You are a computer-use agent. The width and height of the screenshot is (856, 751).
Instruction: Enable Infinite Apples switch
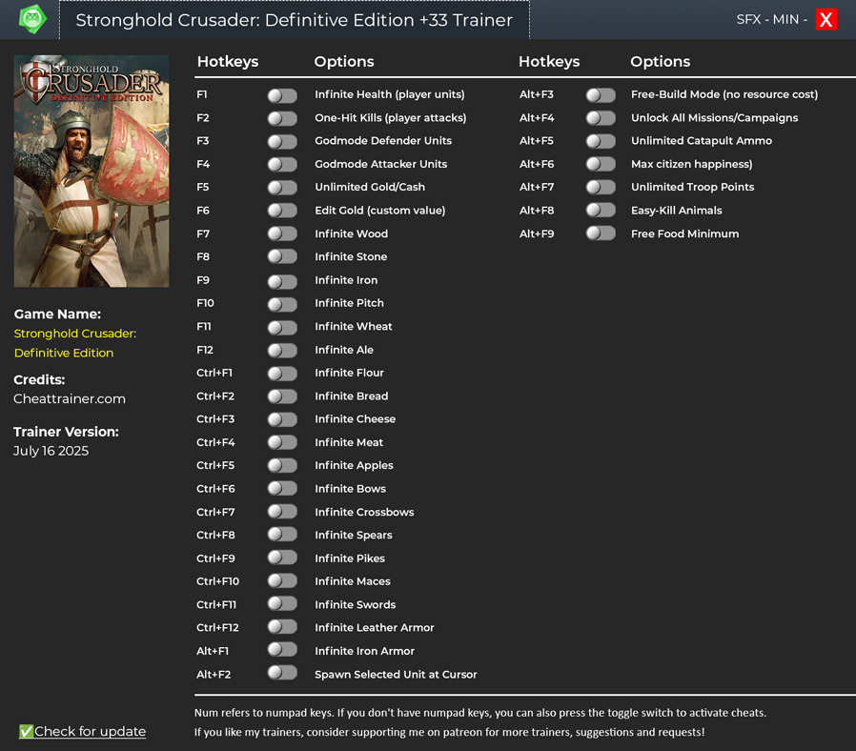tap(282, 465)
